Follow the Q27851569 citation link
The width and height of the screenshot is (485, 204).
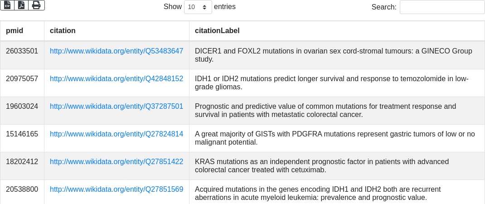click(x=116, y=189)
